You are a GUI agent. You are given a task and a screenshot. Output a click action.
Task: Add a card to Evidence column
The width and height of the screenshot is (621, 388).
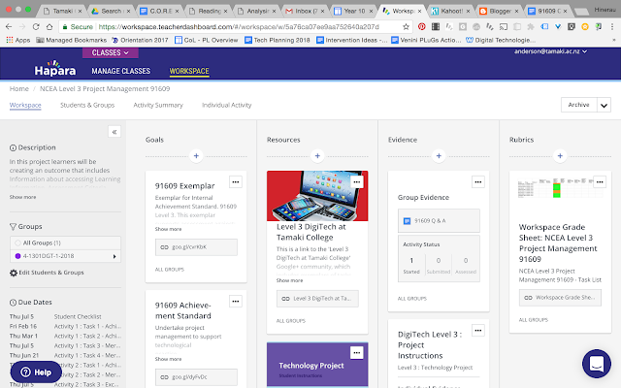[439, 156]
